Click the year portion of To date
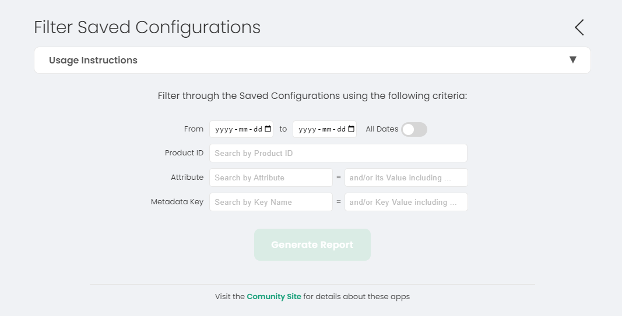 point(307,130)
